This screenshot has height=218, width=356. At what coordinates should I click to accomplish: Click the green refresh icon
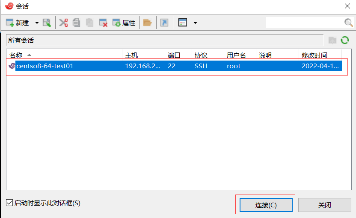pyautogui.click(x=345, y=40)
